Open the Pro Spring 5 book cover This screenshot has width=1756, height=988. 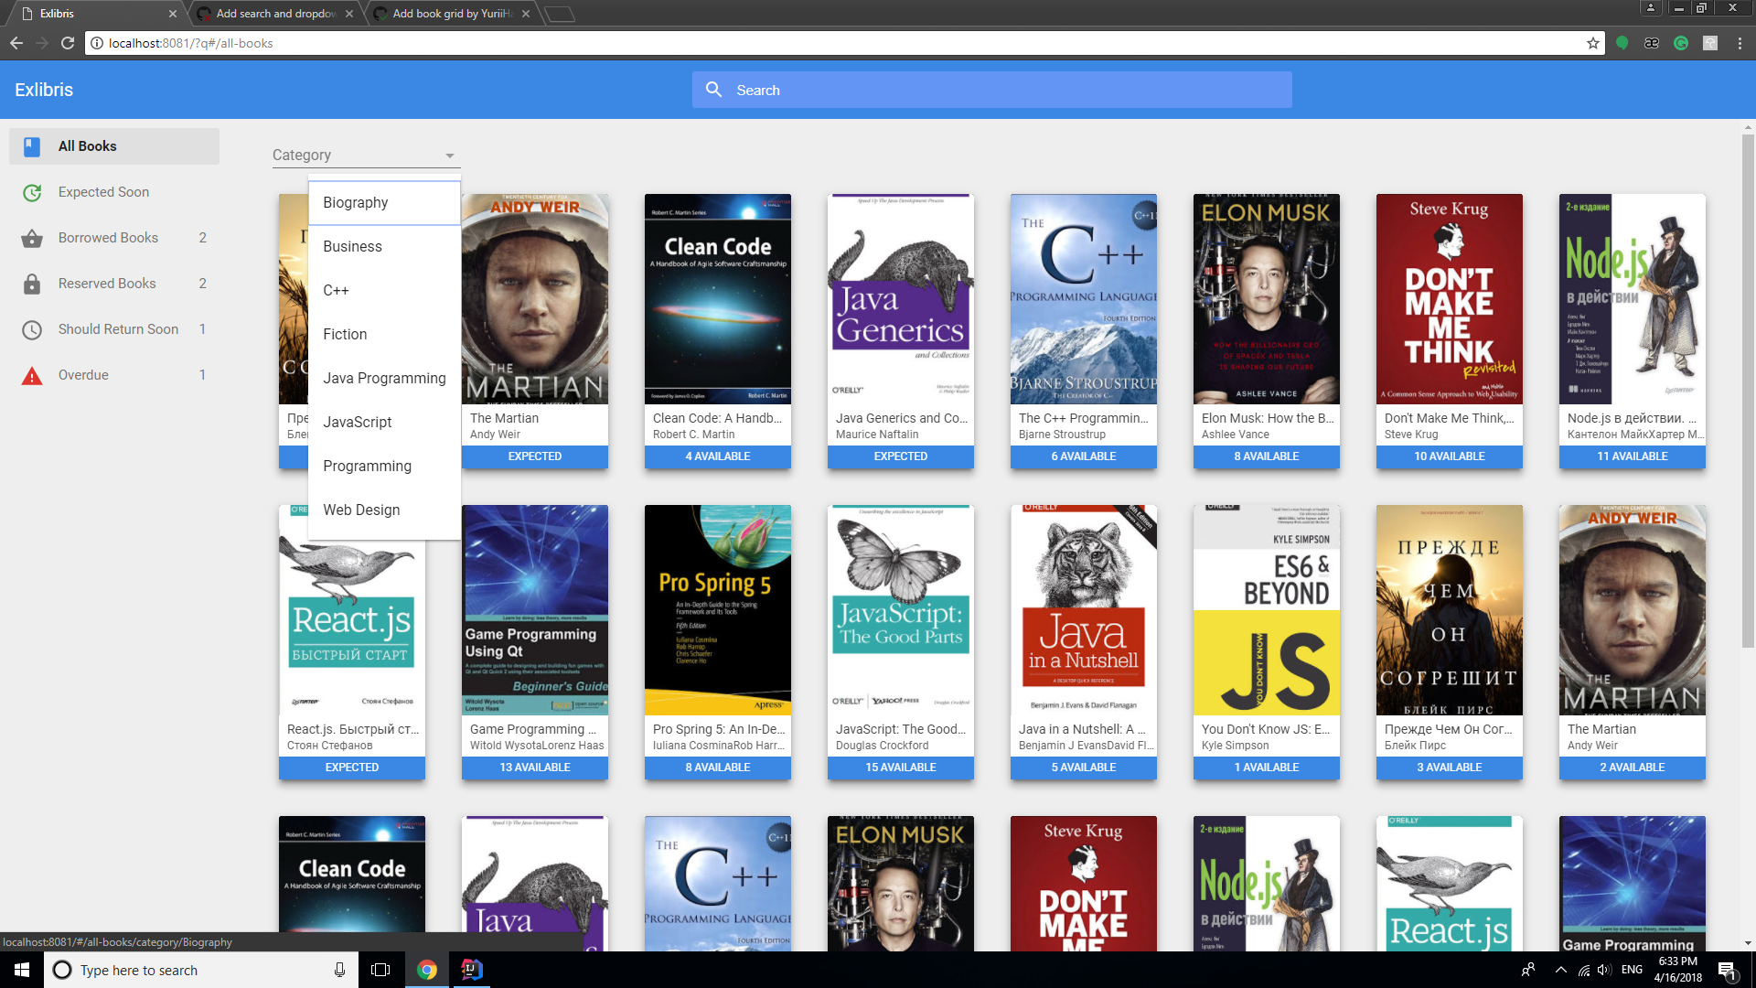(x=718, y=610)
